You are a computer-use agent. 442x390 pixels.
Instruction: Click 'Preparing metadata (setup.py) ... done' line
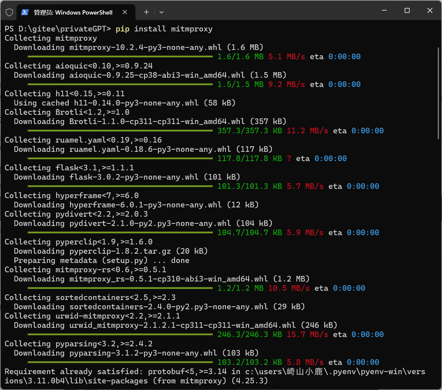pos(102,261)
